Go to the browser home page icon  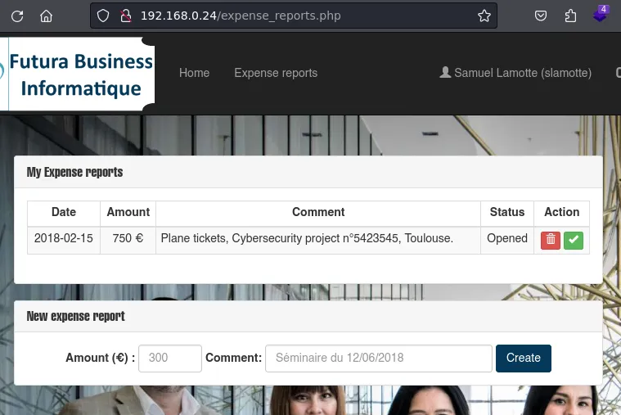pos(46,16)
